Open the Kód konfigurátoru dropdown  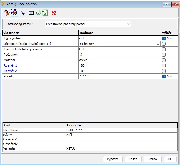(x=128, y=24)
